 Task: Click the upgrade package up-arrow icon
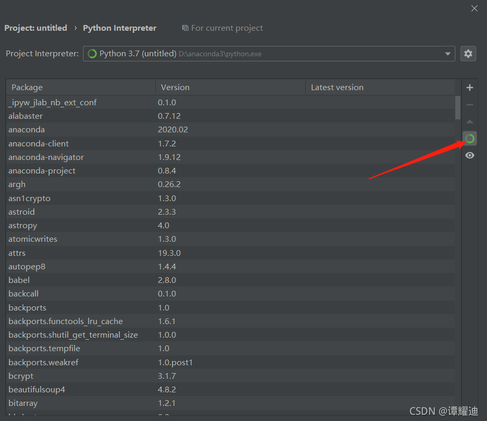tap(470, 121)
